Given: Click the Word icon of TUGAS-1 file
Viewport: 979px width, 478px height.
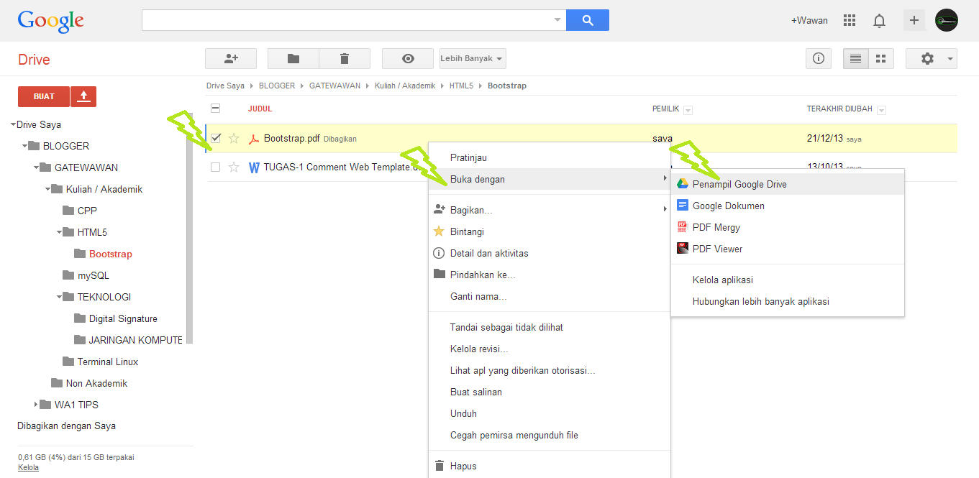Looking at the screenshot, I should pyautogui.click(x=254, y=167).
